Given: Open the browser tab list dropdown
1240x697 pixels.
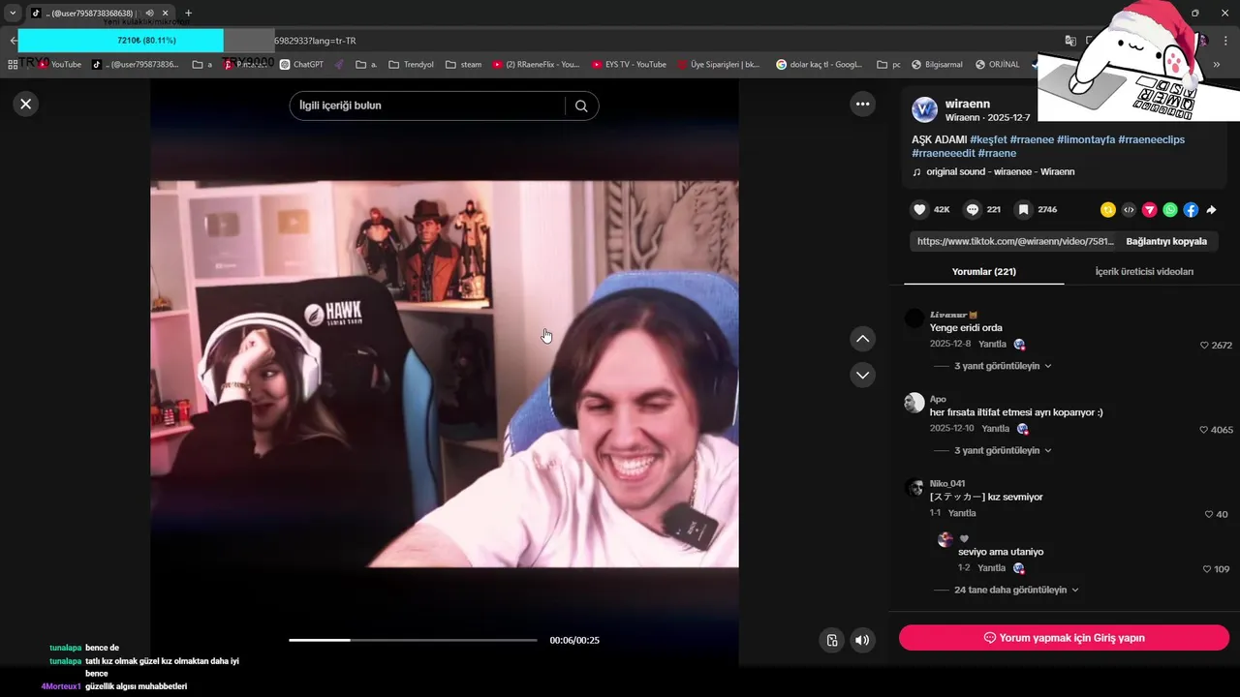Looking at the screenshot, I should 13,13.
